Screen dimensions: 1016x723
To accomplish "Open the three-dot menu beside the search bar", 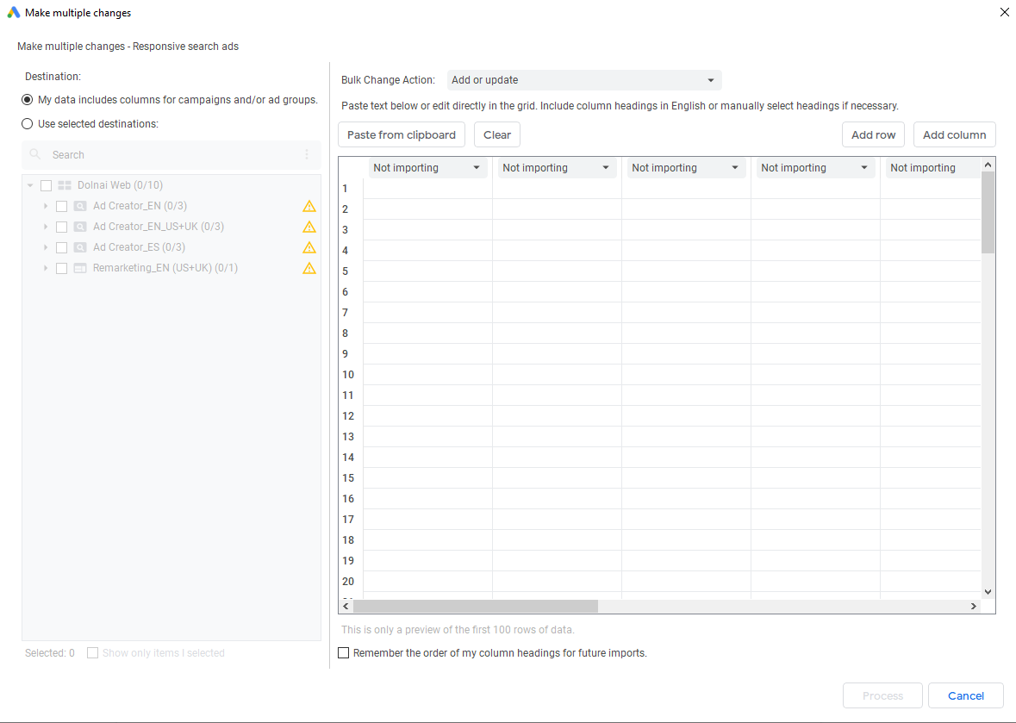I will [308, 154].
